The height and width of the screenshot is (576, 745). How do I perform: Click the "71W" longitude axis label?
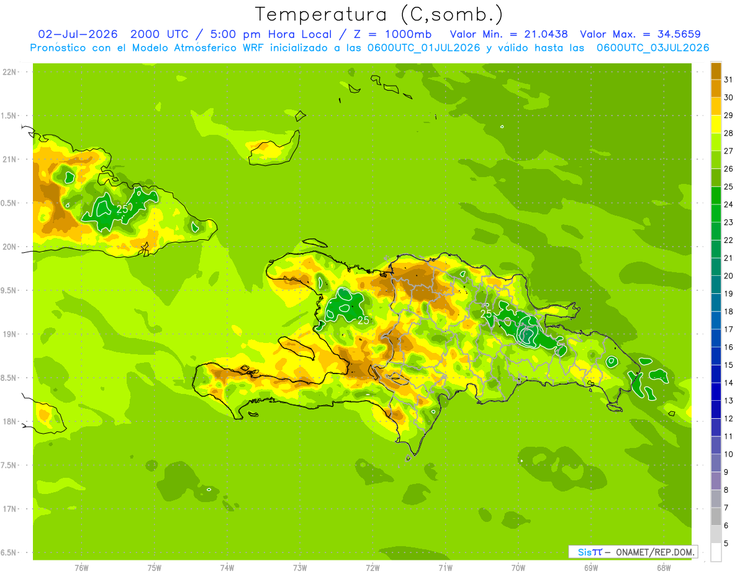(445, 568)
